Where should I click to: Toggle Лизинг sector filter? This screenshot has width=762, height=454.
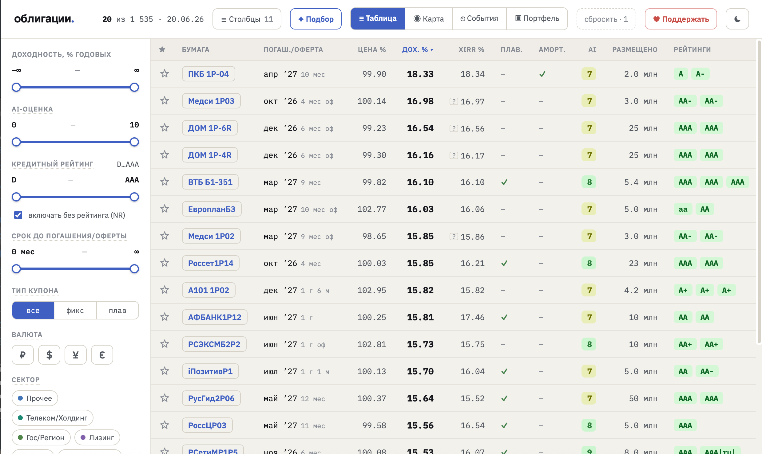point(97,437)
